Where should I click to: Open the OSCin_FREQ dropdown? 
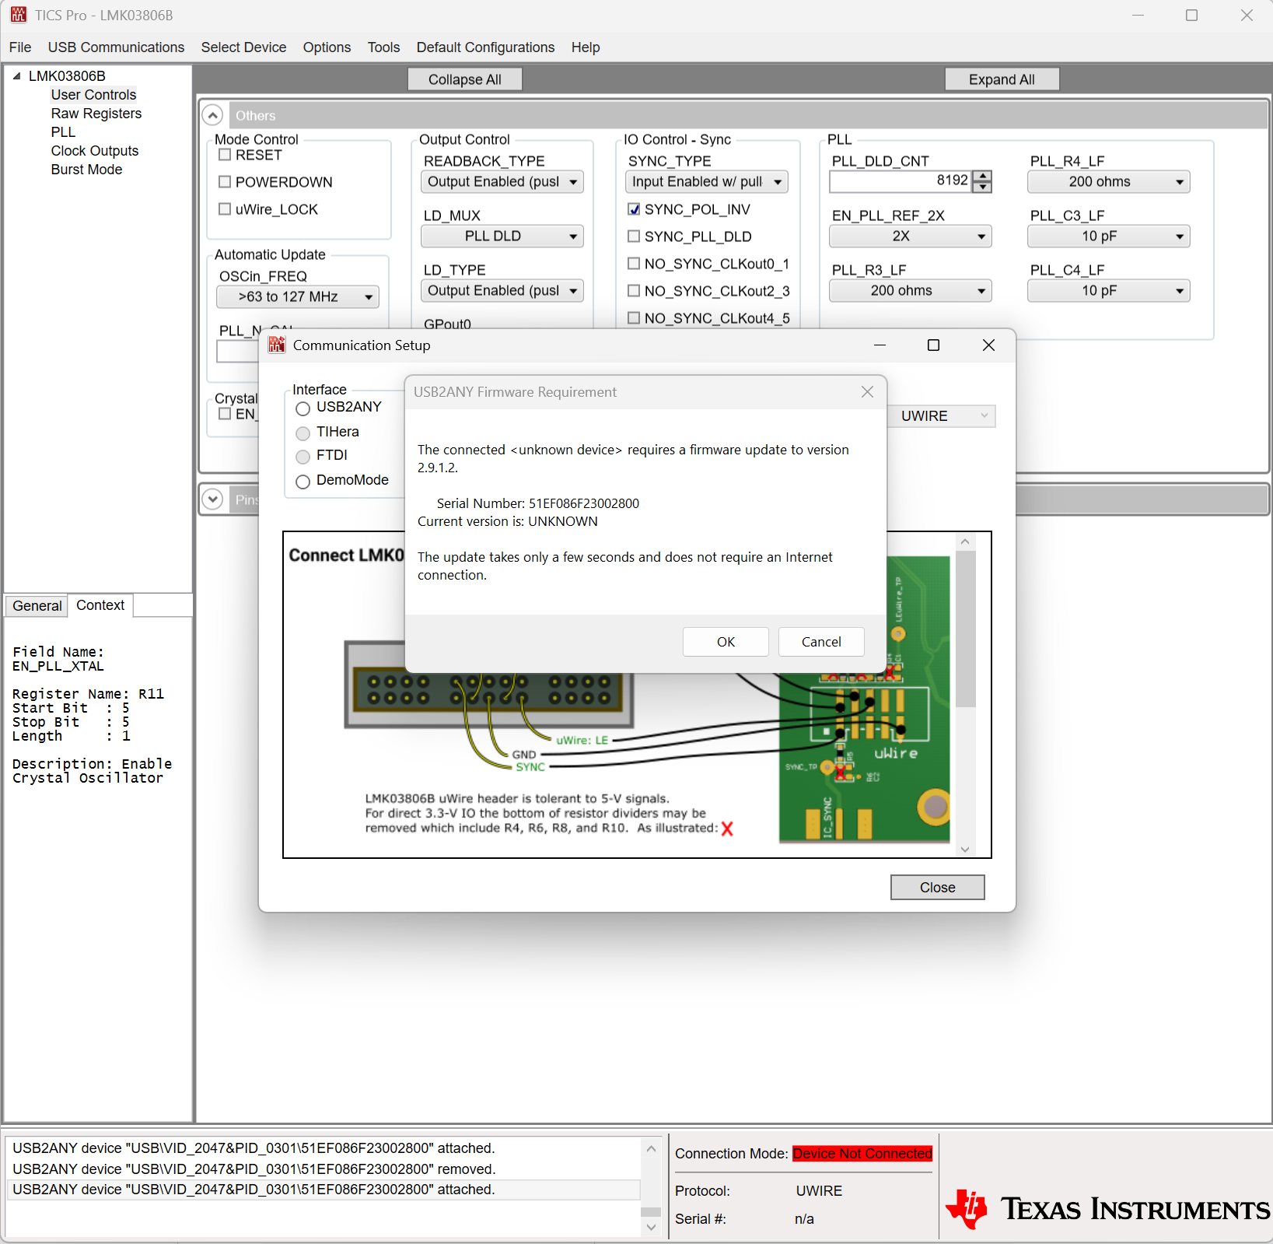[298, 297]
